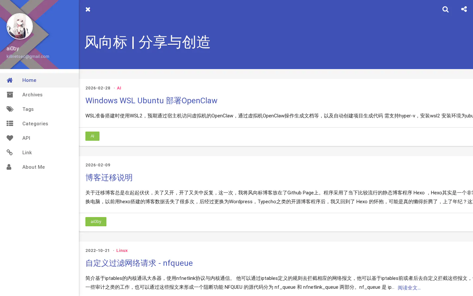Click the ai0by username in sidebar
The height and width of the screenshot is (296, 473).
[13, 49]
